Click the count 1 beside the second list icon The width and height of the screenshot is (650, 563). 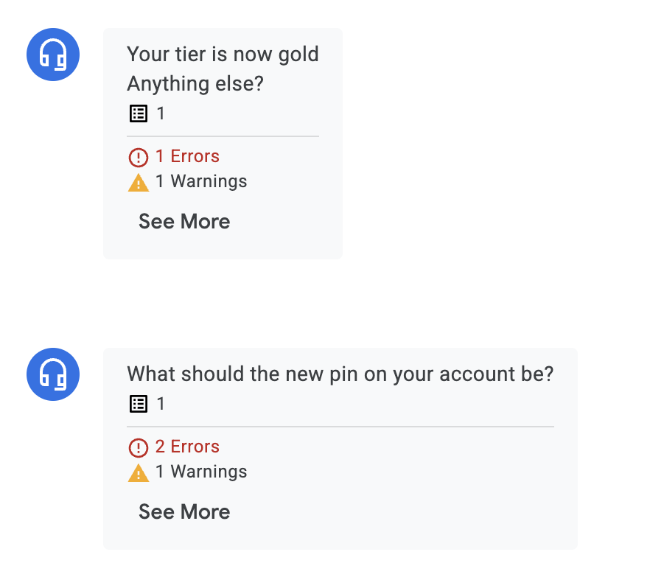pos(161,404)
